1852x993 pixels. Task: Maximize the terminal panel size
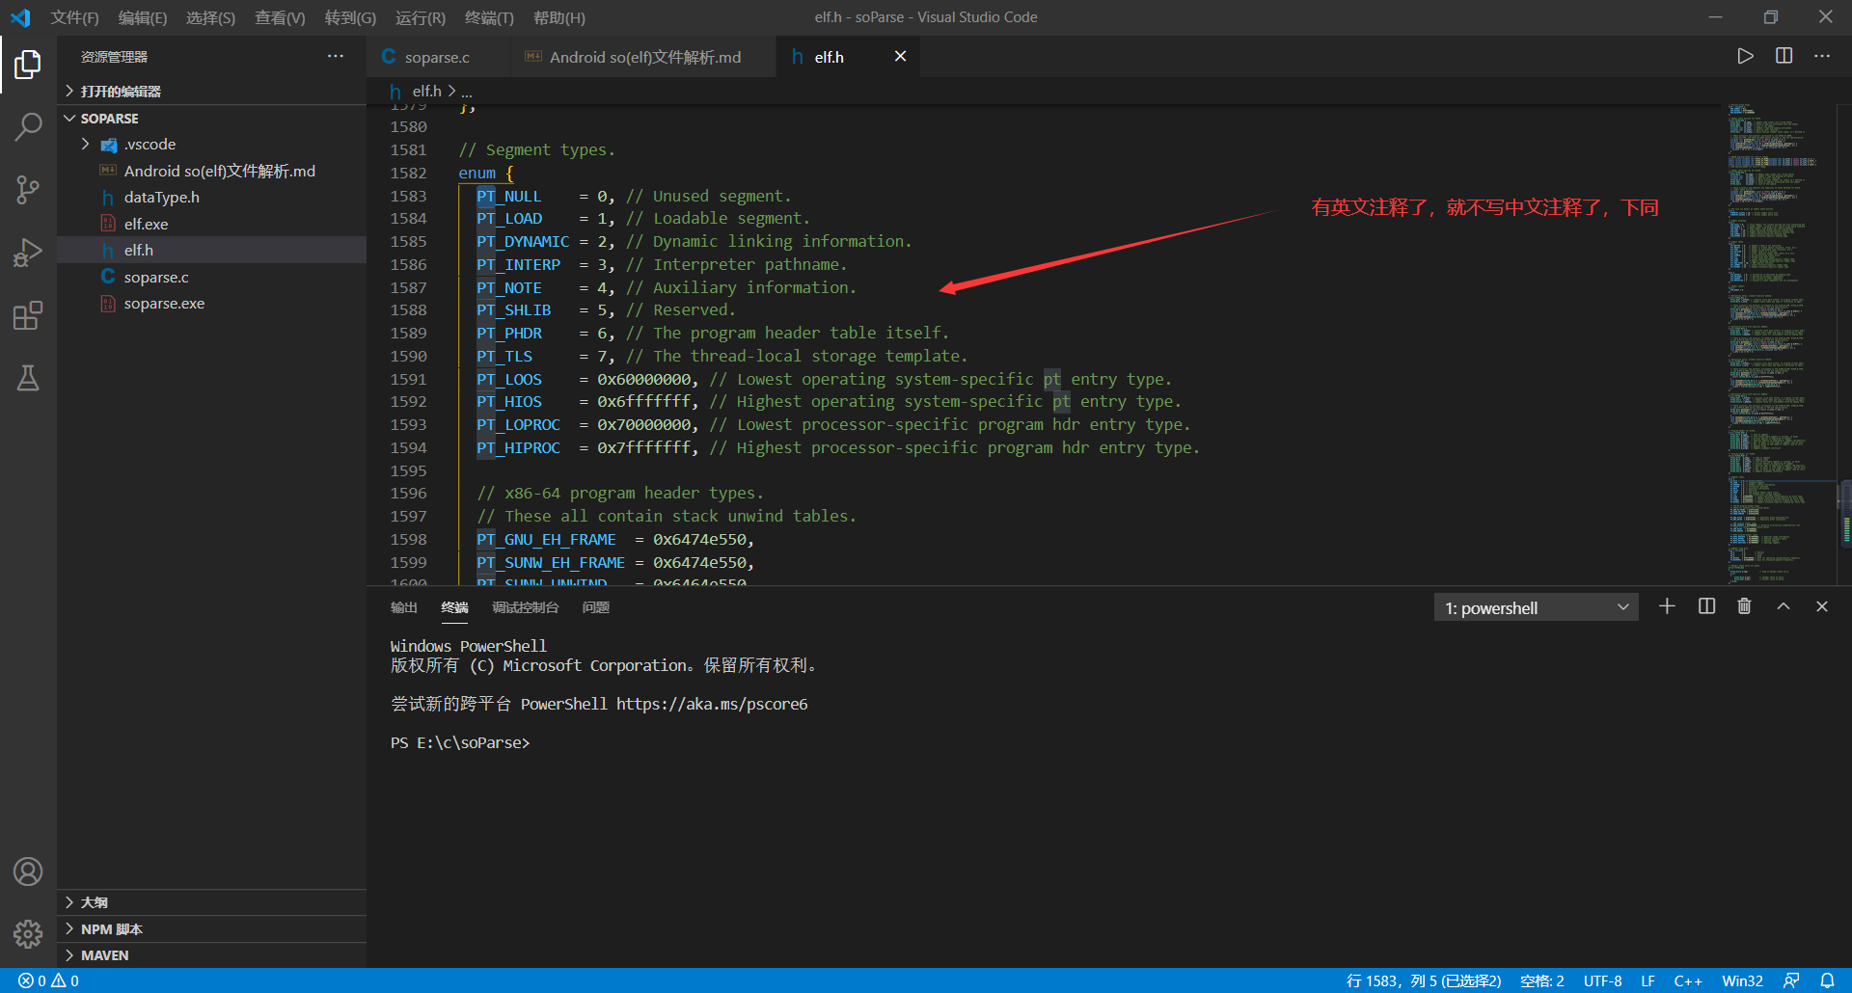point(1784,606)
